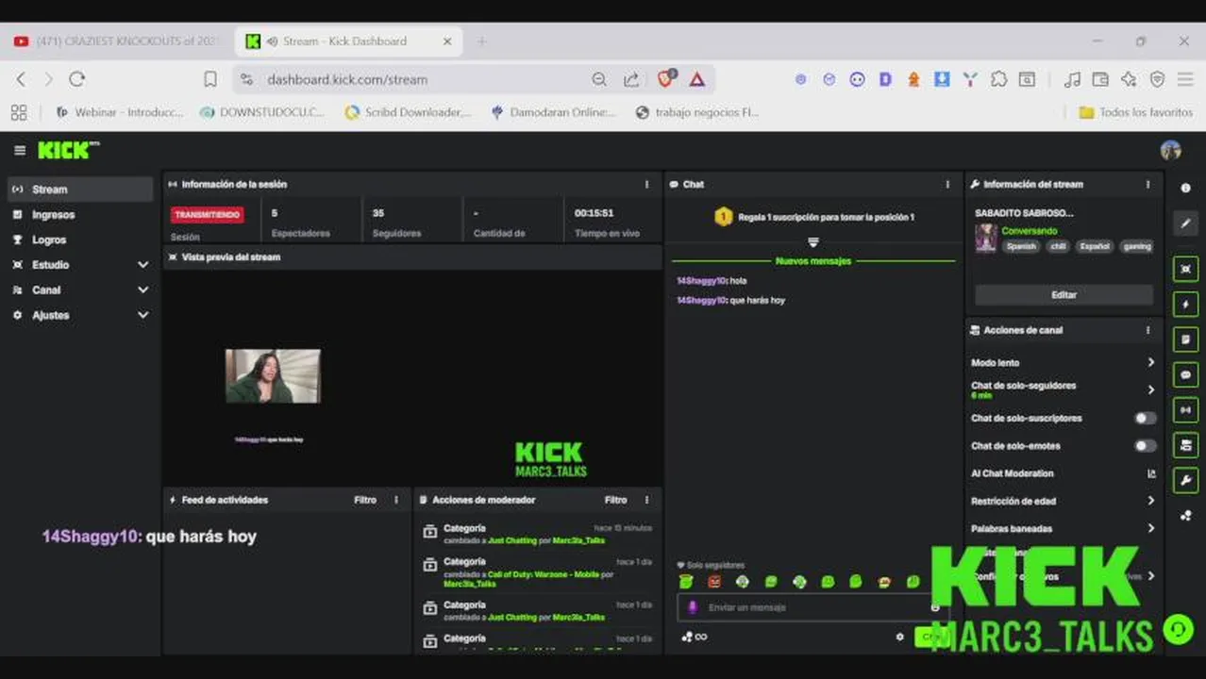Click the gaming tag chip
The height and width of the screenshot is (679, 1206).
click(x=1136, y=246)
